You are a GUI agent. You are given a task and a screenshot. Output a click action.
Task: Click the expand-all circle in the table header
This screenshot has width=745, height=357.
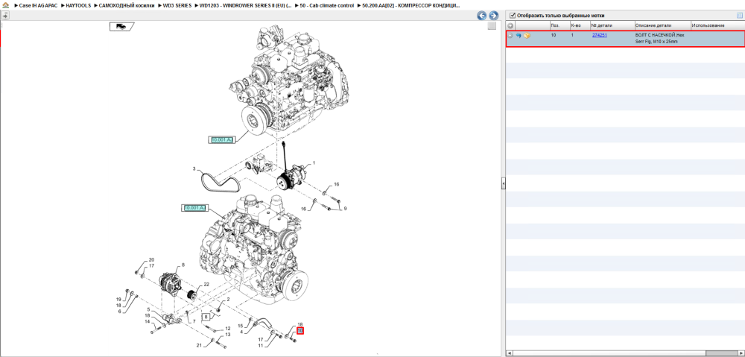pyautogui.click(x=510, y=25)
